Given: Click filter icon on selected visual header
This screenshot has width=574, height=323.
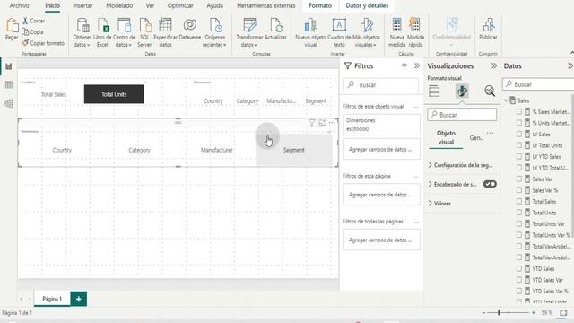Looking at the screenshot, I should [311, 123].
